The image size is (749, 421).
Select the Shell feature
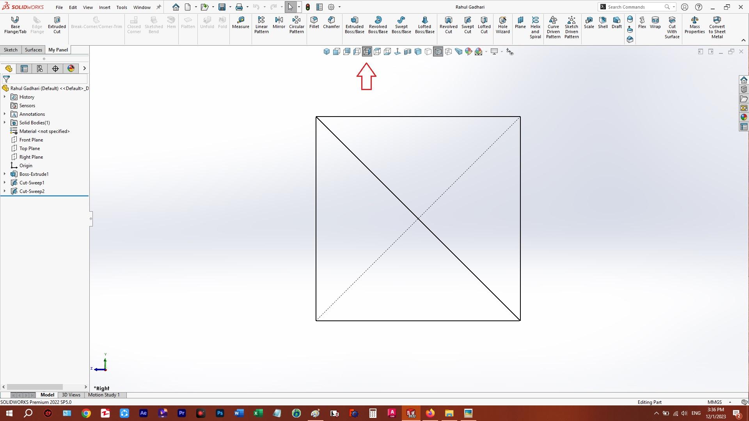(x=603, y=23)
